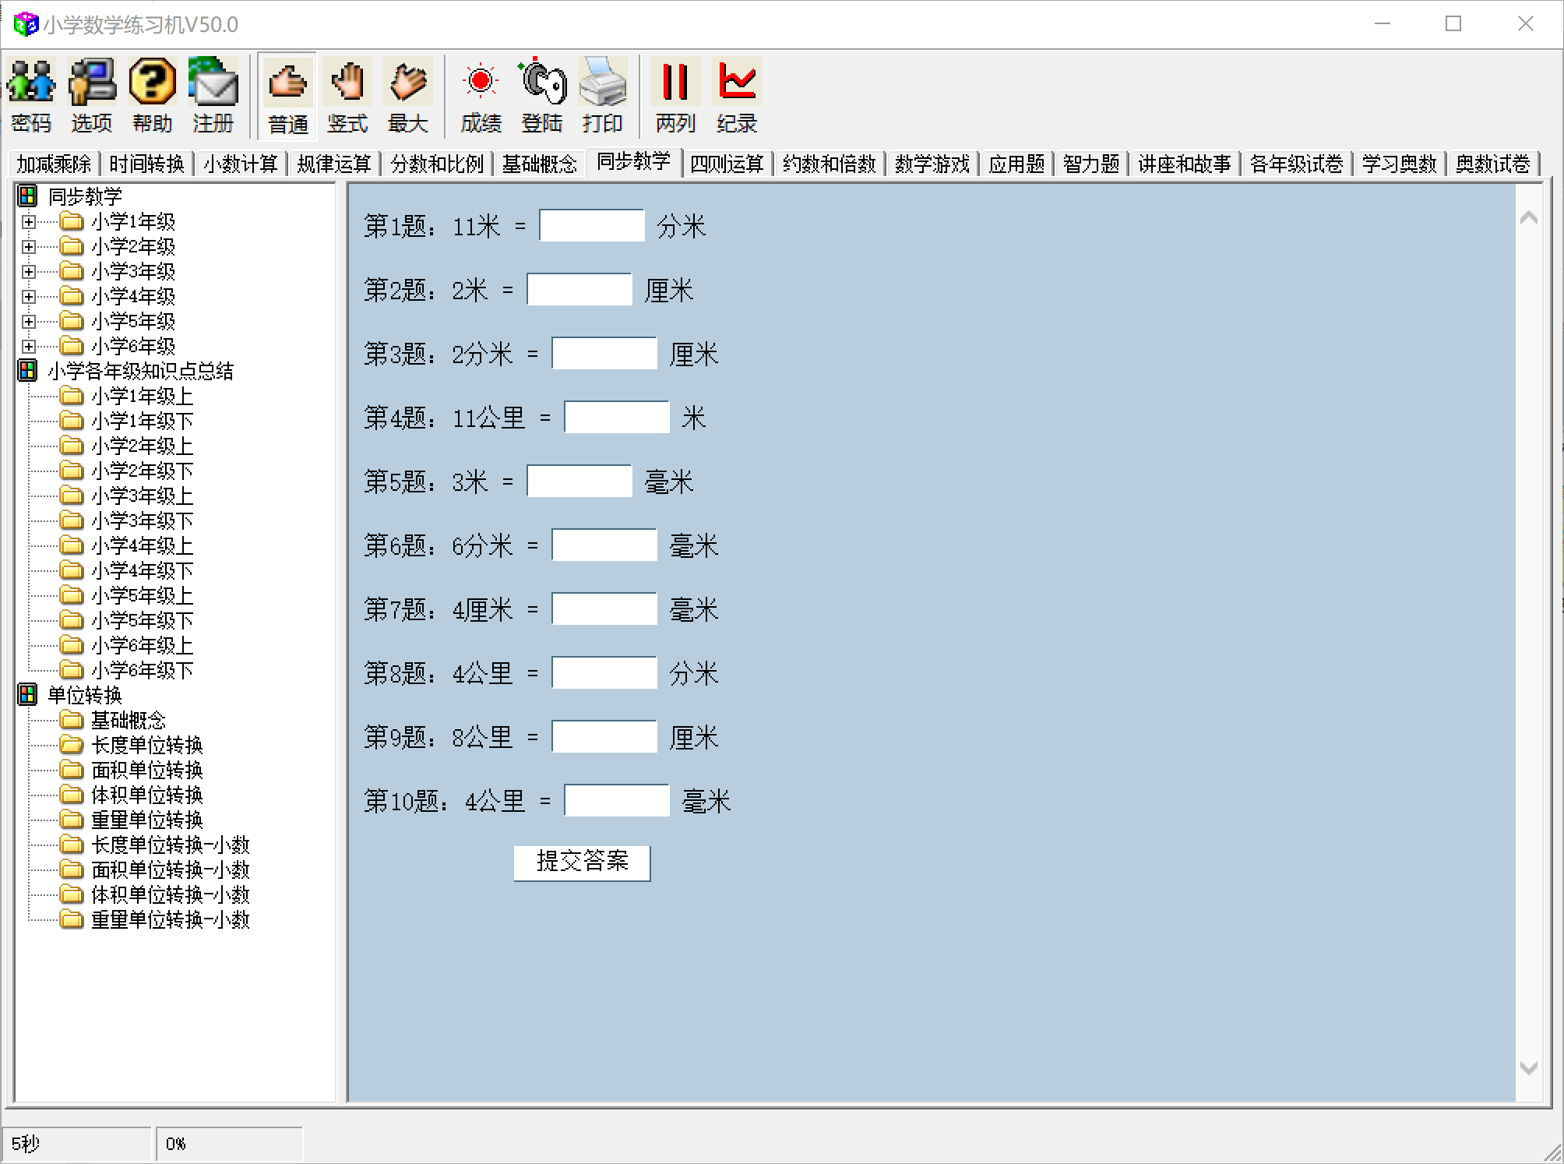Image resolution: width=1564 pixels, height=1164 pixels.
Task: Select the 竖式 vertical form icon
Action: click(347, 95)
